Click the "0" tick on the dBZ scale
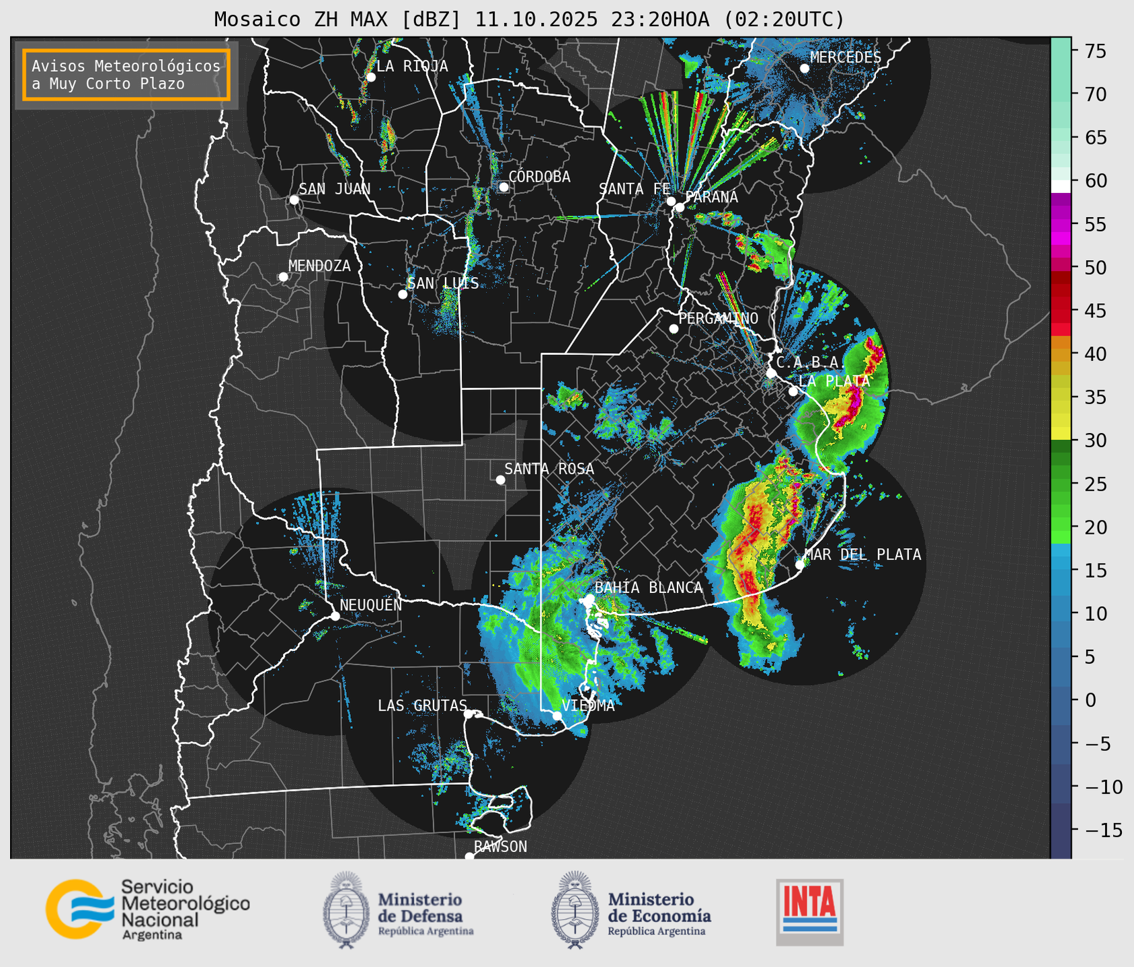Image resolution: width=1134 pixels, height=967 pixels. (1090, 700)
